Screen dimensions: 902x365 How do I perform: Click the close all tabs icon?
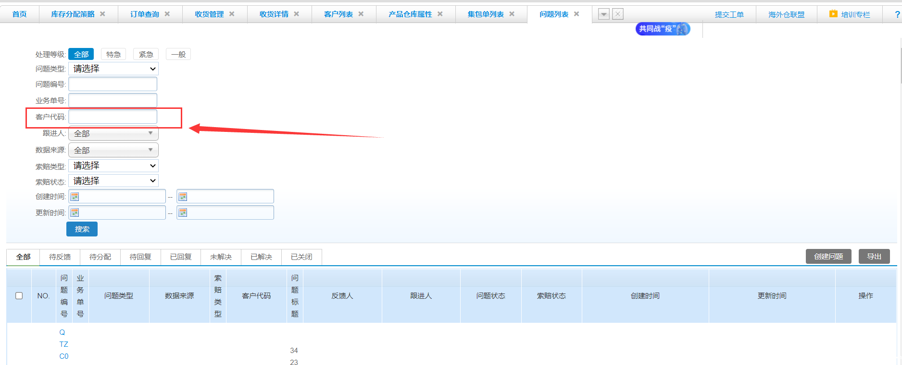point(618,14)
